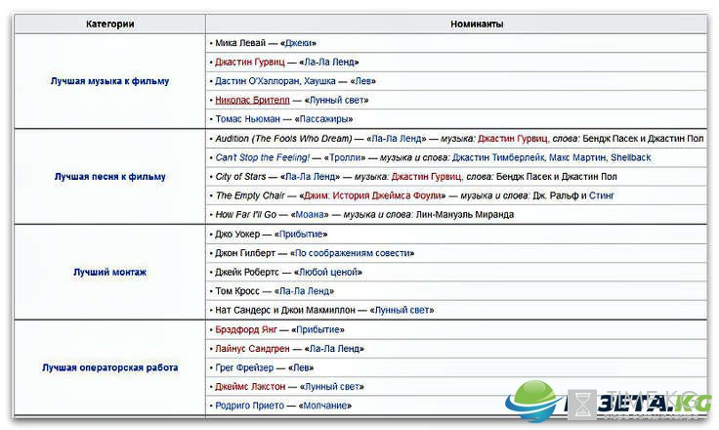Click the 'Любой ценой' film link
The width and height of the screenshot is (719, 430).
click(x=328, y=272)
